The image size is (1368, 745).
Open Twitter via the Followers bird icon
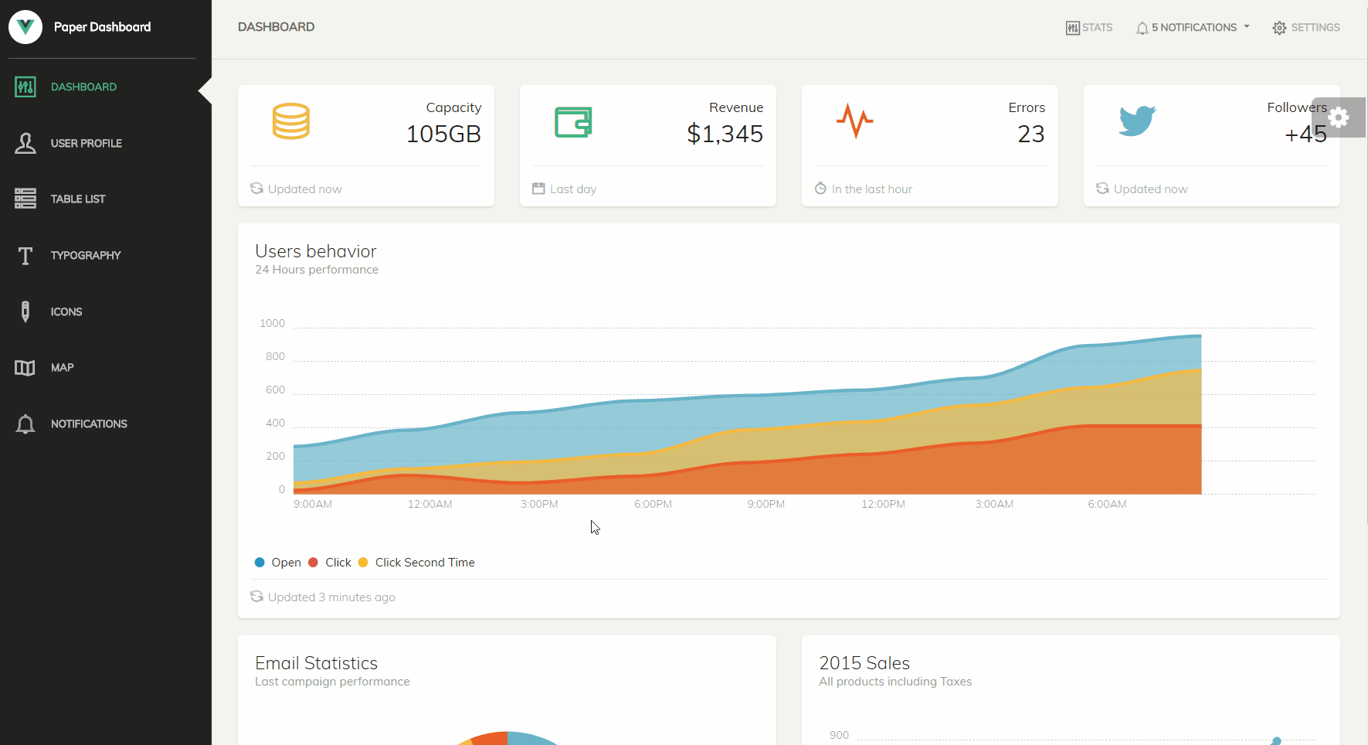pyautogui.click(x=1136, y=121)
